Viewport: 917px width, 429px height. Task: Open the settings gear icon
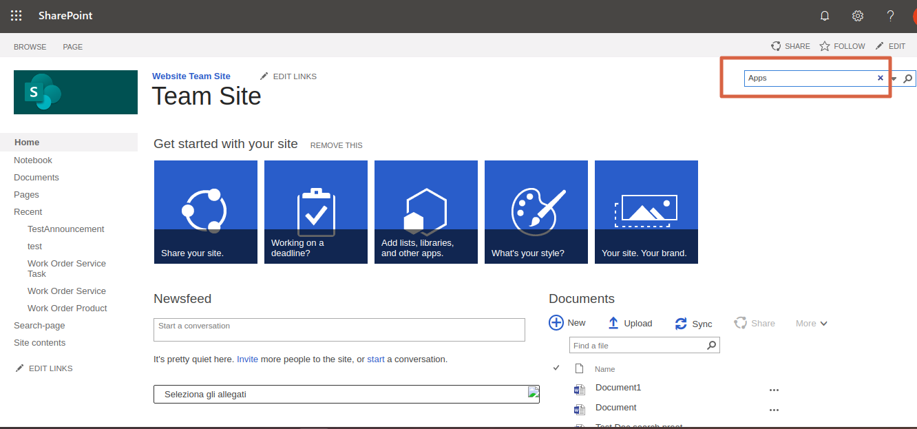(858, 16)
